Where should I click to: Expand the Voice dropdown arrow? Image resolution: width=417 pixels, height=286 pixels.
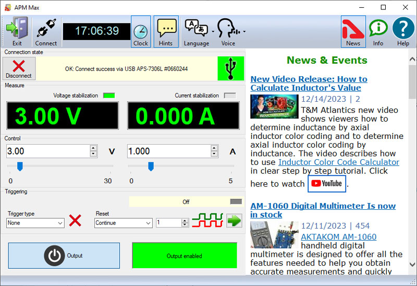coord(244,32)
